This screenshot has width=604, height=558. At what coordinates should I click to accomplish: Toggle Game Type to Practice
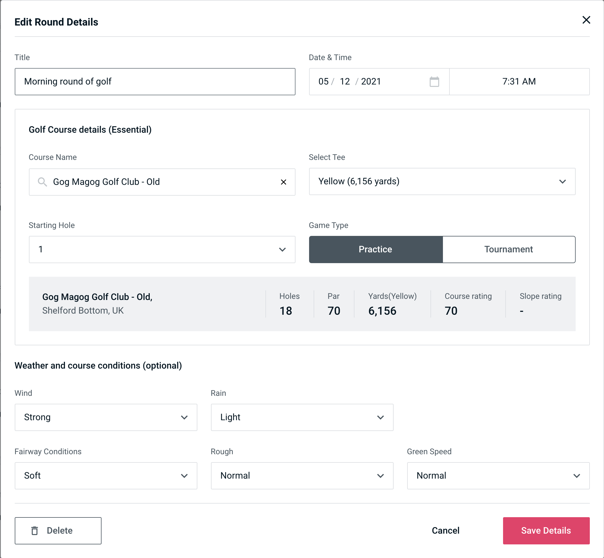376,250
